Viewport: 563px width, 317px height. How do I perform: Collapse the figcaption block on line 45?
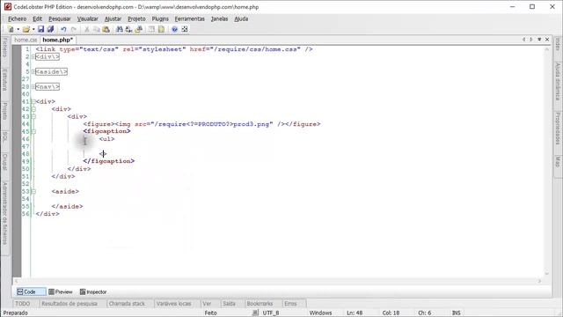[33, 131]
